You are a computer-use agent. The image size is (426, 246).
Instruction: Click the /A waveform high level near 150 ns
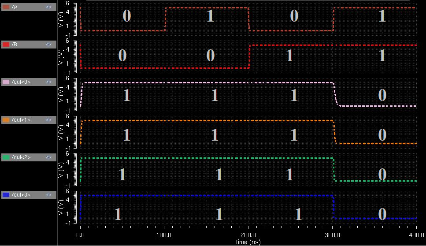[207, 7]
